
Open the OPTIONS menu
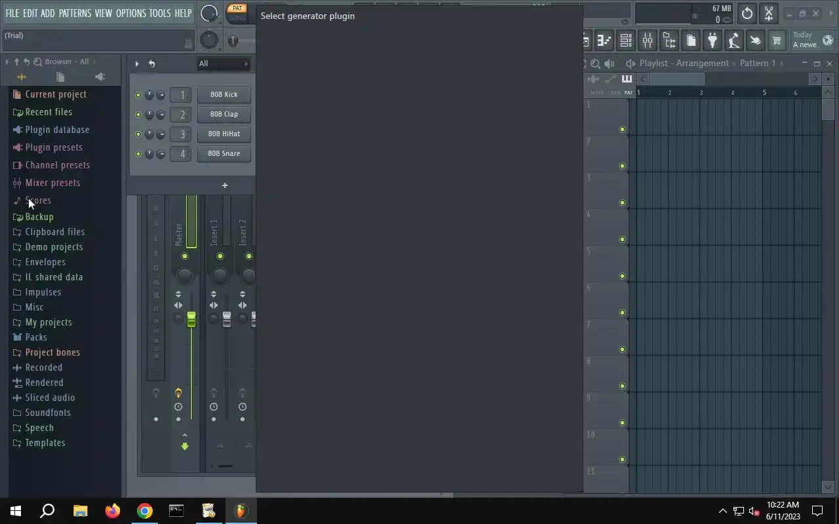pos(131,13)
